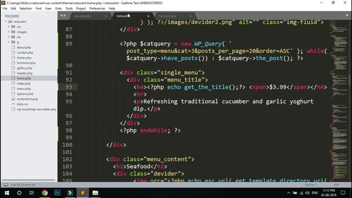Open the View menu

pos(48,9)
